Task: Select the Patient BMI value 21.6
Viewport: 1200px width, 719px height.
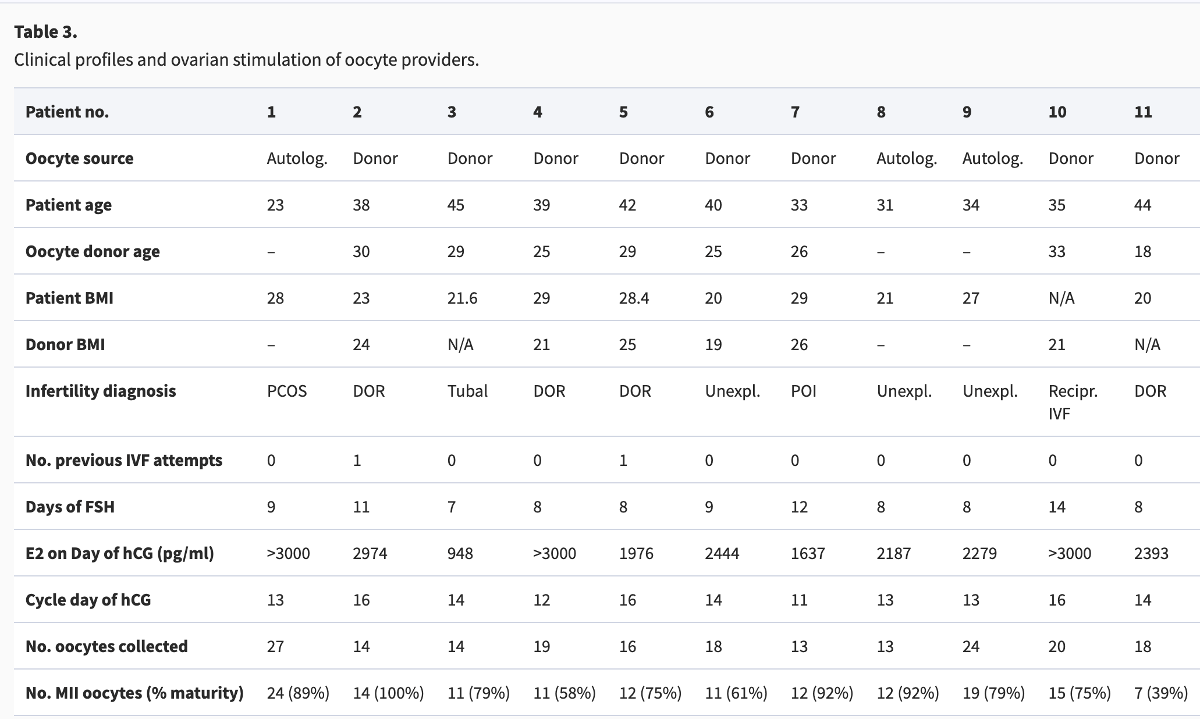Action: (x=462, y=298)
